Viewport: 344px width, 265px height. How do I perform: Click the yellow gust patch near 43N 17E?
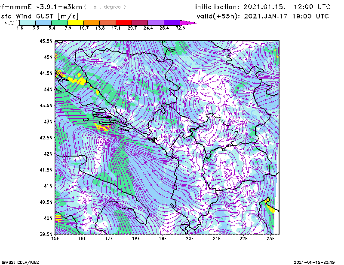click(x=103, y=127)
